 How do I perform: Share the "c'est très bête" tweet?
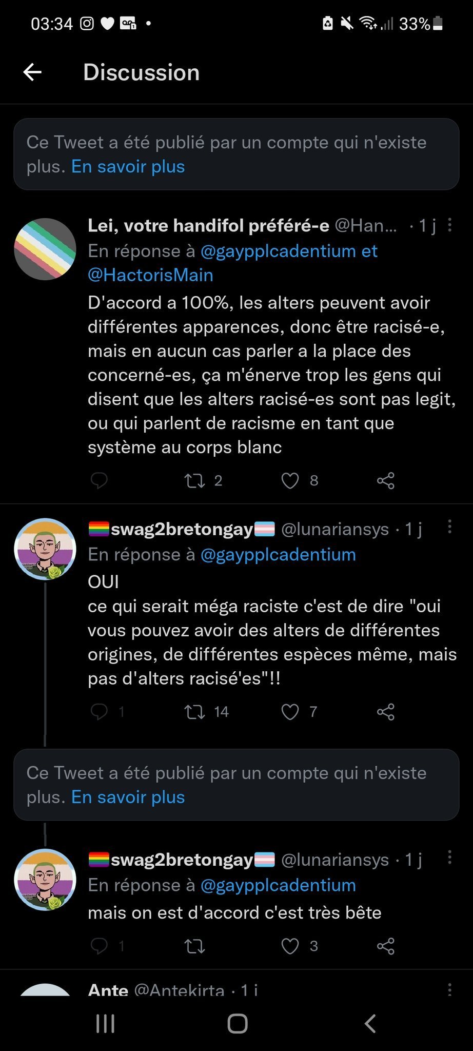pos(386,946)
